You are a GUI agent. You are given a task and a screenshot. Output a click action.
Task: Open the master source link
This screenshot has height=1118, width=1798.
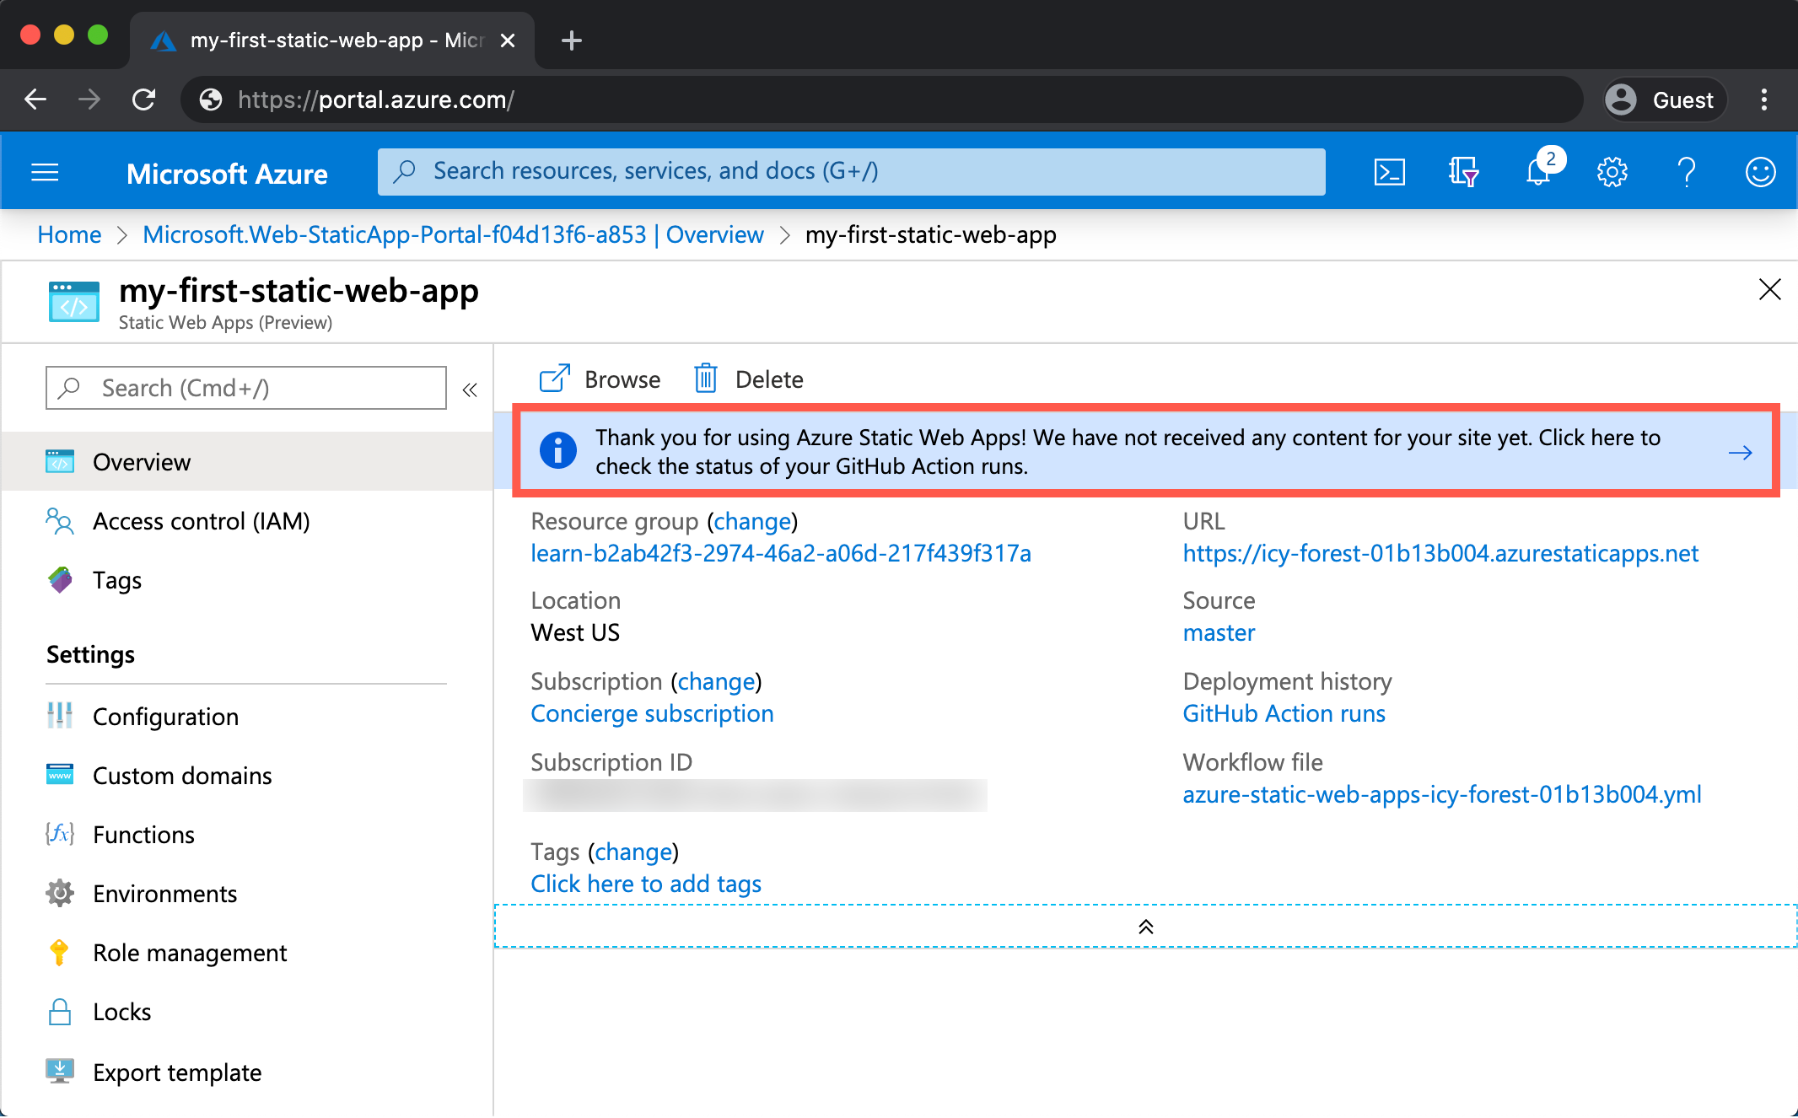(x=1219, y=632)
